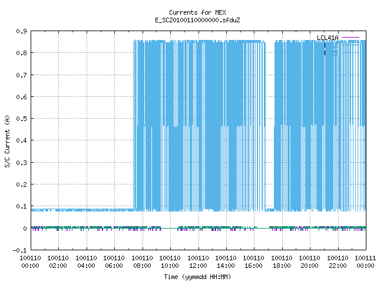Click the x-axis time label 18:00

coord(282,266)
